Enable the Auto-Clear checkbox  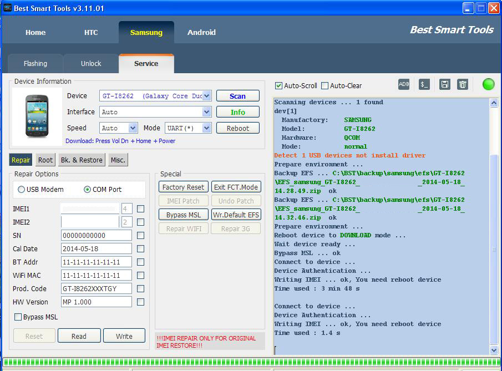click(x=324, y=86)
